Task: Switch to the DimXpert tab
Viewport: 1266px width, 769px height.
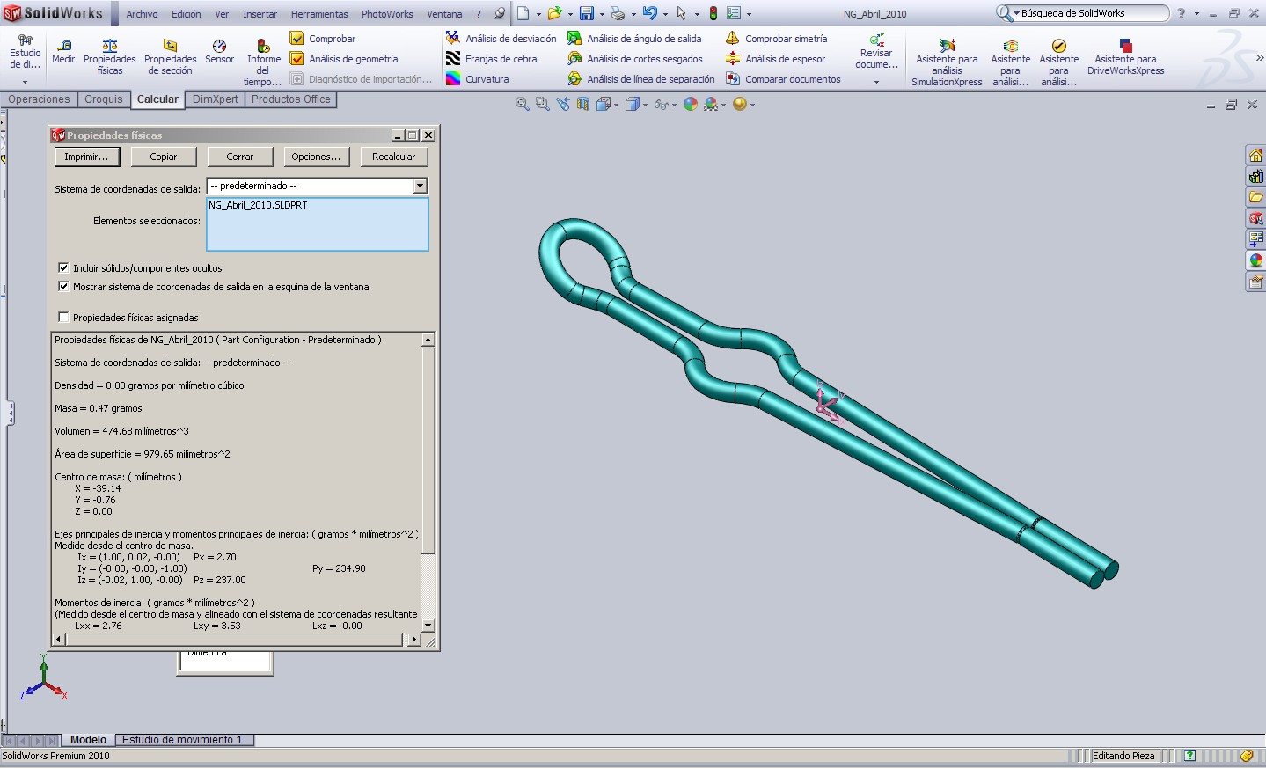Action: coord(215,99)
